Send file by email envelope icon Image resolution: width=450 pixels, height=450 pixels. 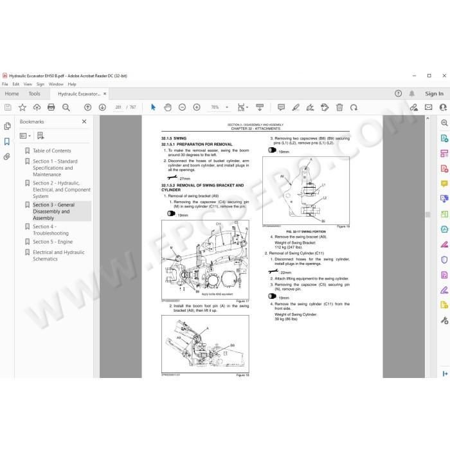pos(429,107)
